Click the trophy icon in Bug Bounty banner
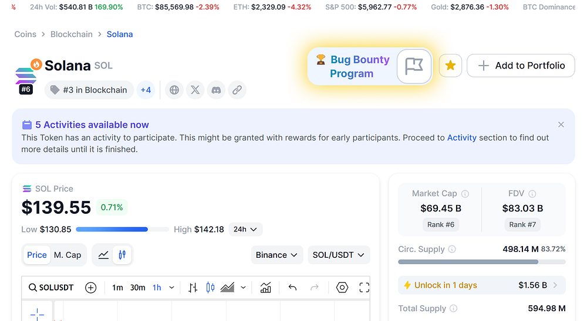The height and width of the screenshot is (321, 587). tap(321, 59)
